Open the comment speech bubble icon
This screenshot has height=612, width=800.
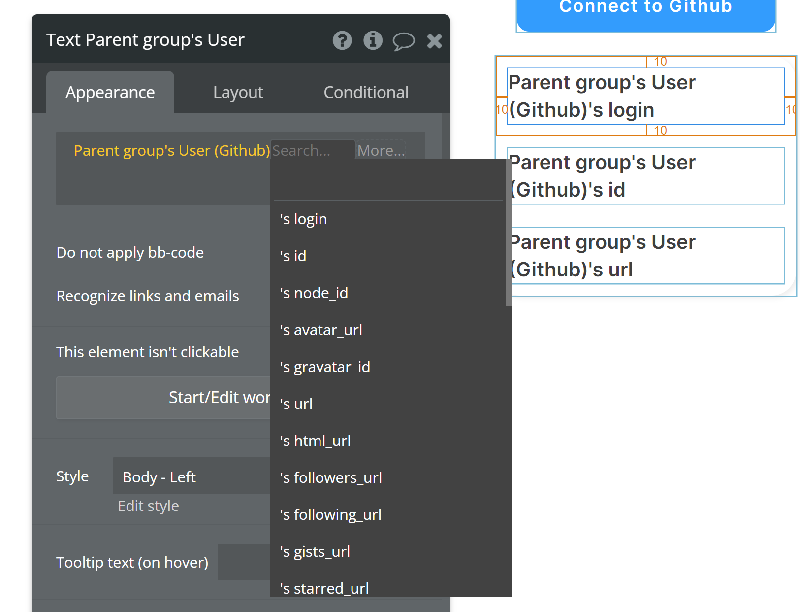click(403, 41)
